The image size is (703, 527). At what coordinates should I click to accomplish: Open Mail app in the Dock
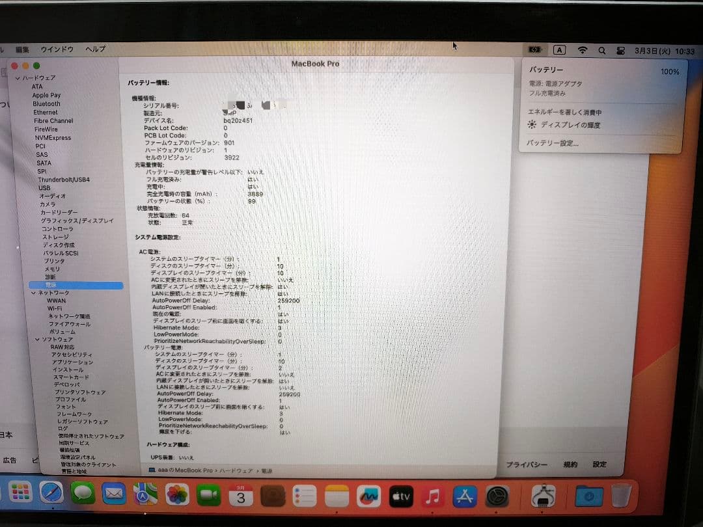click(114, 493)
